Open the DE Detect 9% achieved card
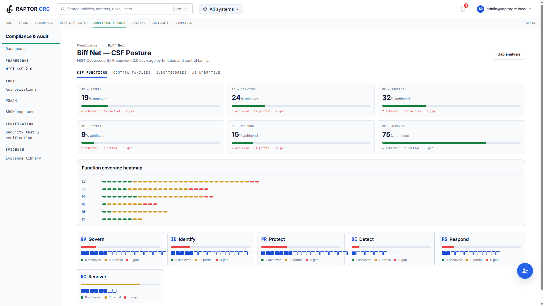Viewport: 544px width, 306px height. [x=150, y=137]
